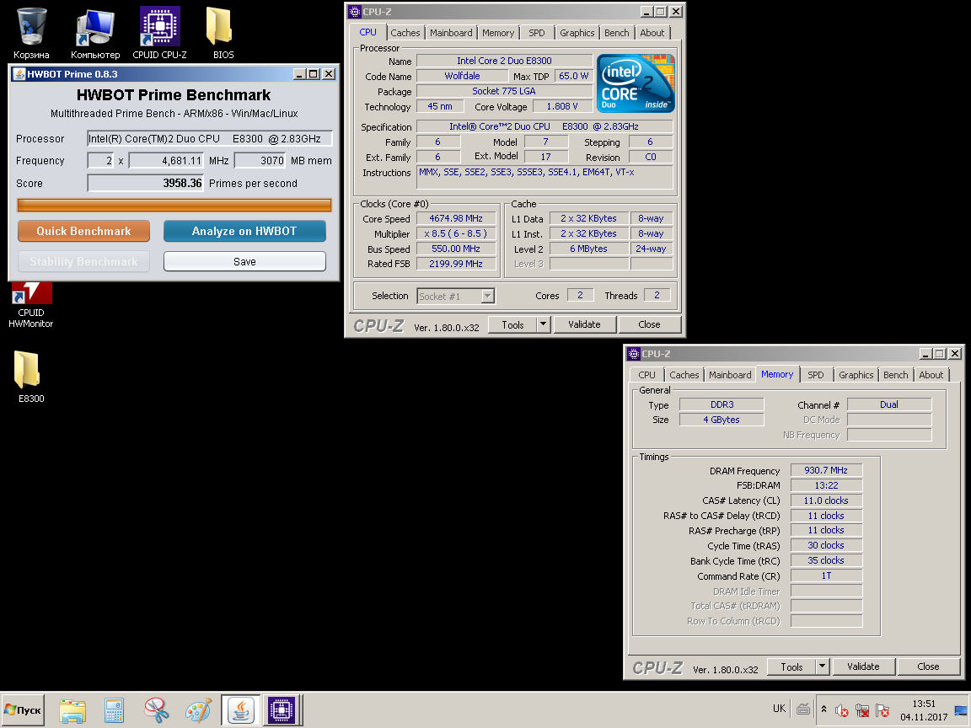Click FSB:DRAM value 13:22
Screen dimensions: 971x728
[826, 485]
